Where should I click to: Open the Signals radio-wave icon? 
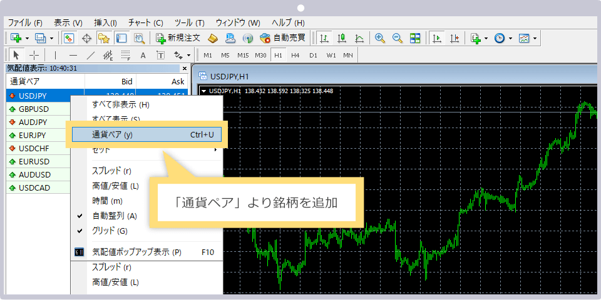[248, 38]
